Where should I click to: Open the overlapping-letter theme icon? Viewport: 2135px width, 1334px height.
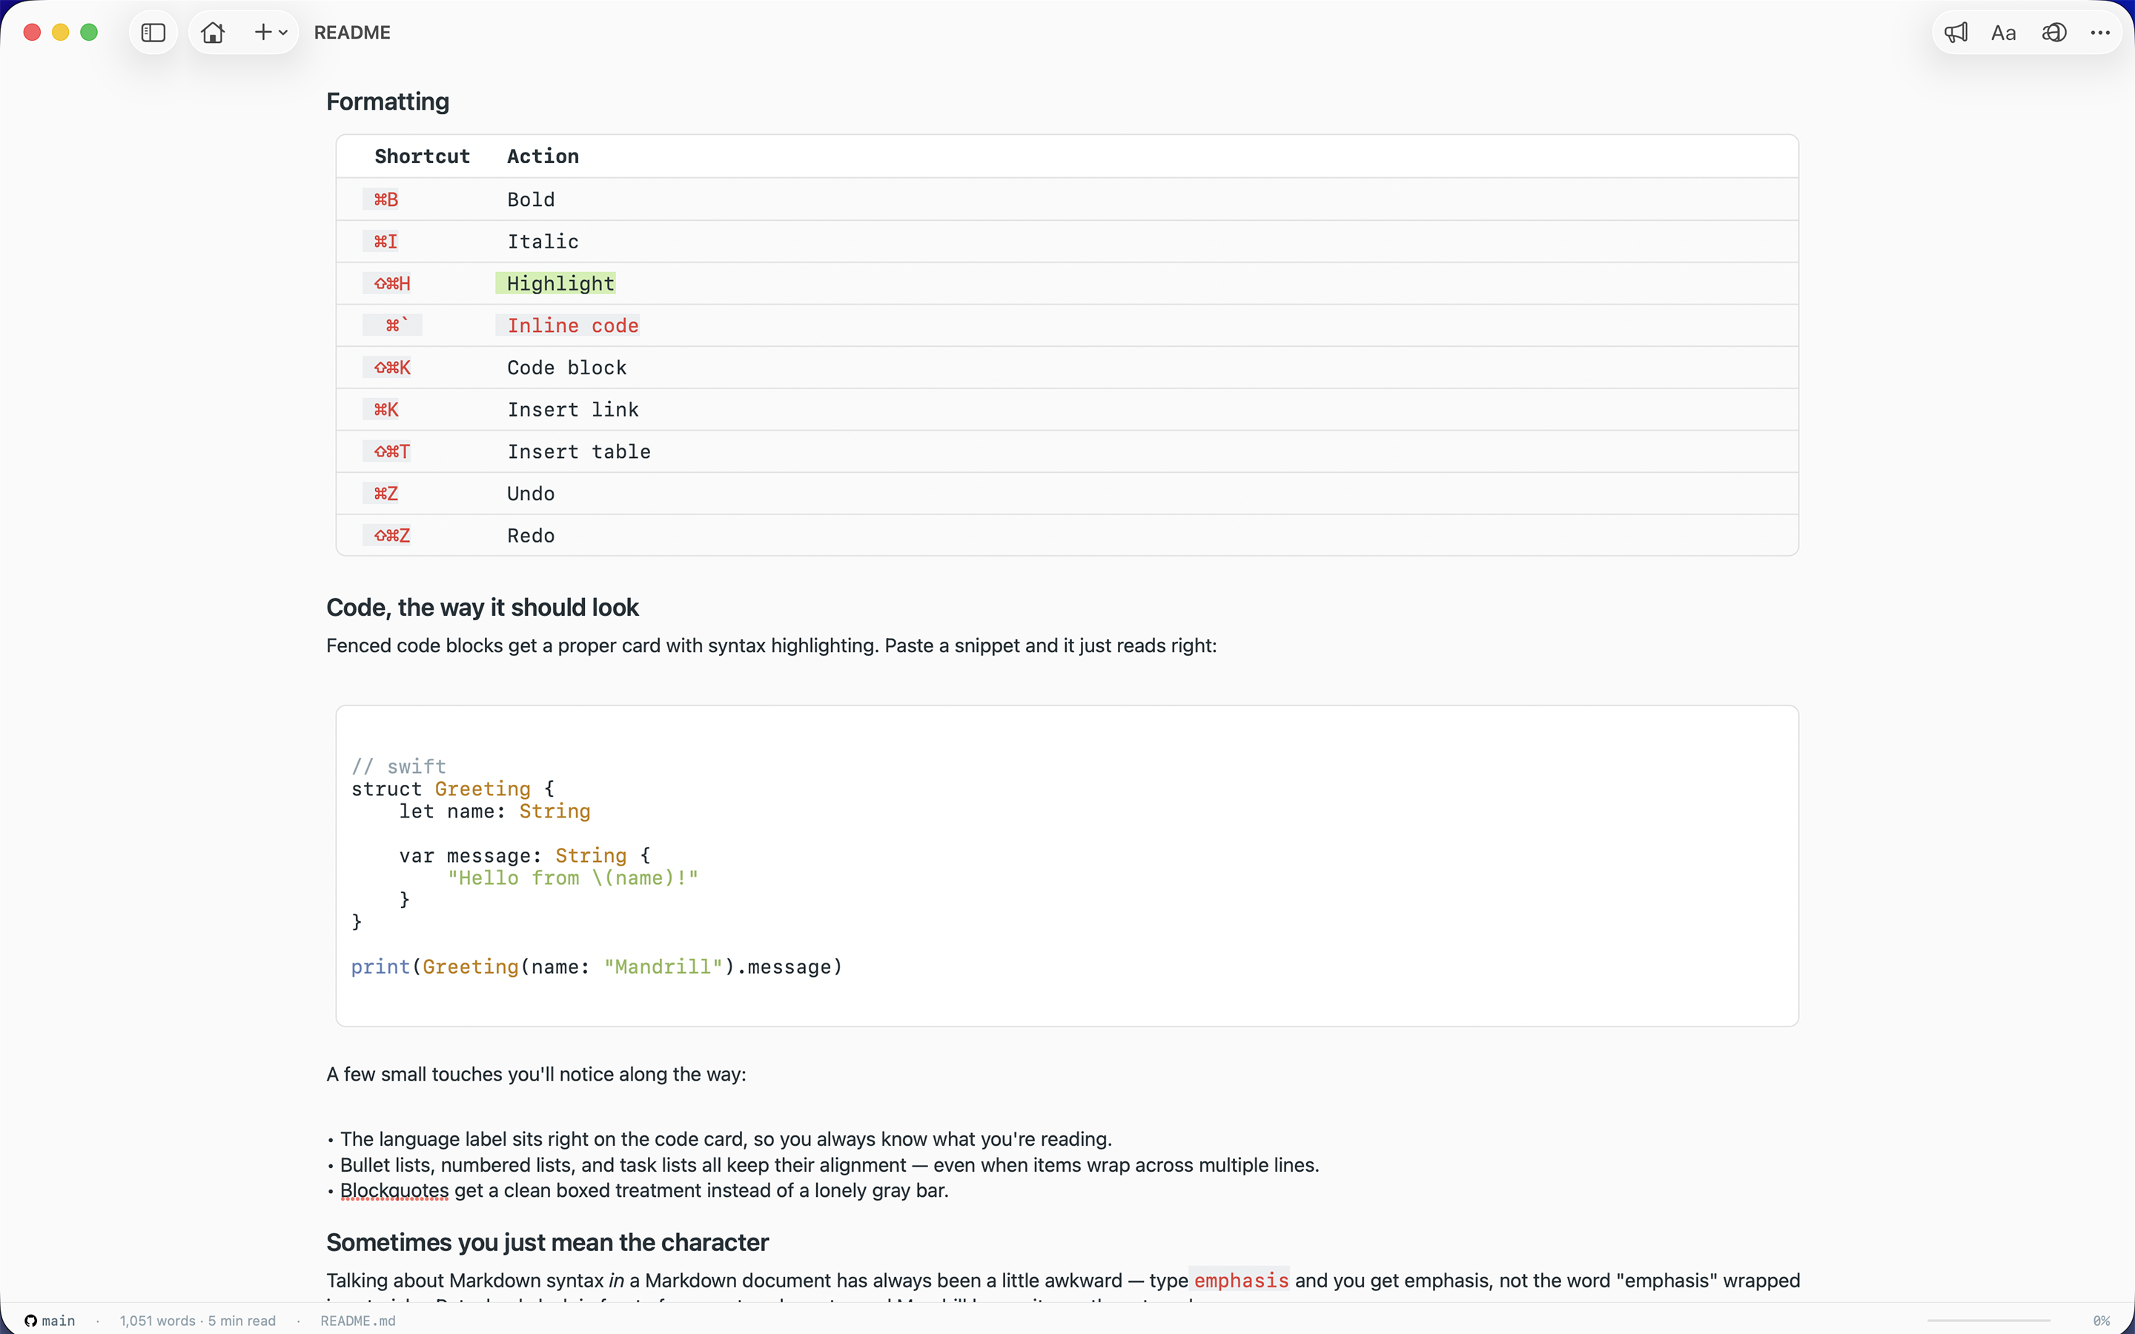point(2054,33)
